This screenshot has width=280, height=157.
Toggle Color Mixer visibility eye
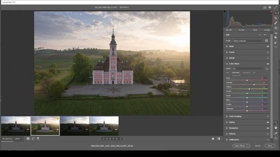[268, 64]
